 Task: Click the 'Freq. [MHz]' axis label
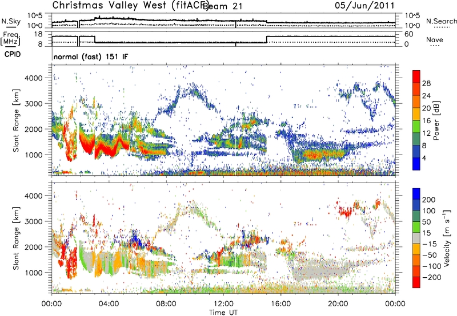pyautogui.click(x=10, y=38)
